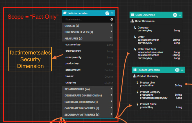Click the Product Dimension snowflake icon
Image resolution: width=192 pixels, height=123 pixels.
[178, 70]
